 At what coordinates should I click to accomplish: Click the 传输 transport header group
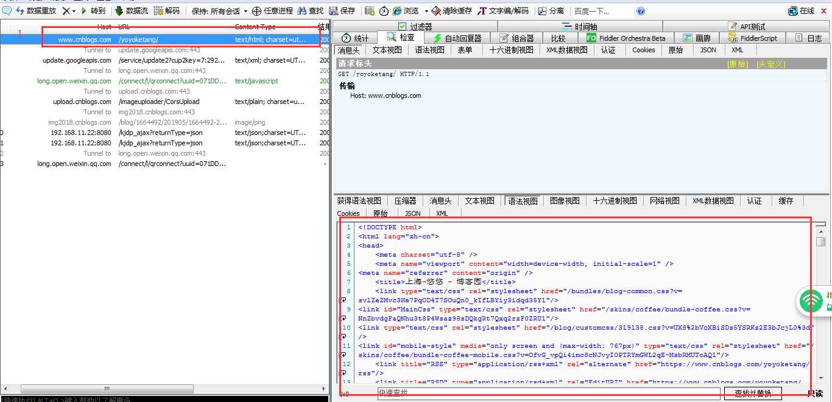click(347, 86)
